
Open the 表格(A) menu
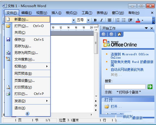click(x=102, y=13)
